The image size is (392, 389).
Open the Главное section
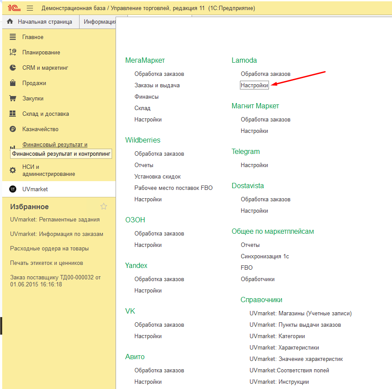tap(33, 37)
